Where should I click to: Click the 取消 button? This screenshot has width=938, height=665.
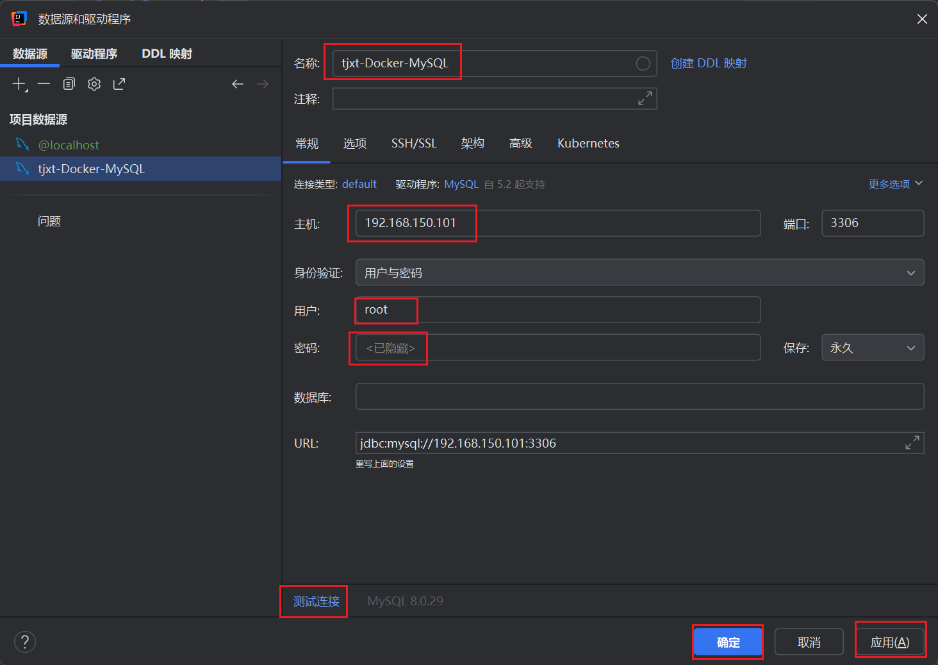tap(809, 642)
